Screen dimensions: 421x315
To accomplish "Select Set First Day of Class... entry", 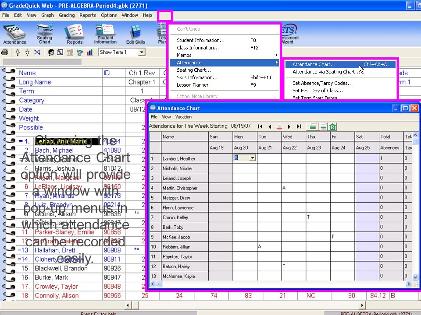I will pos(340,91).
